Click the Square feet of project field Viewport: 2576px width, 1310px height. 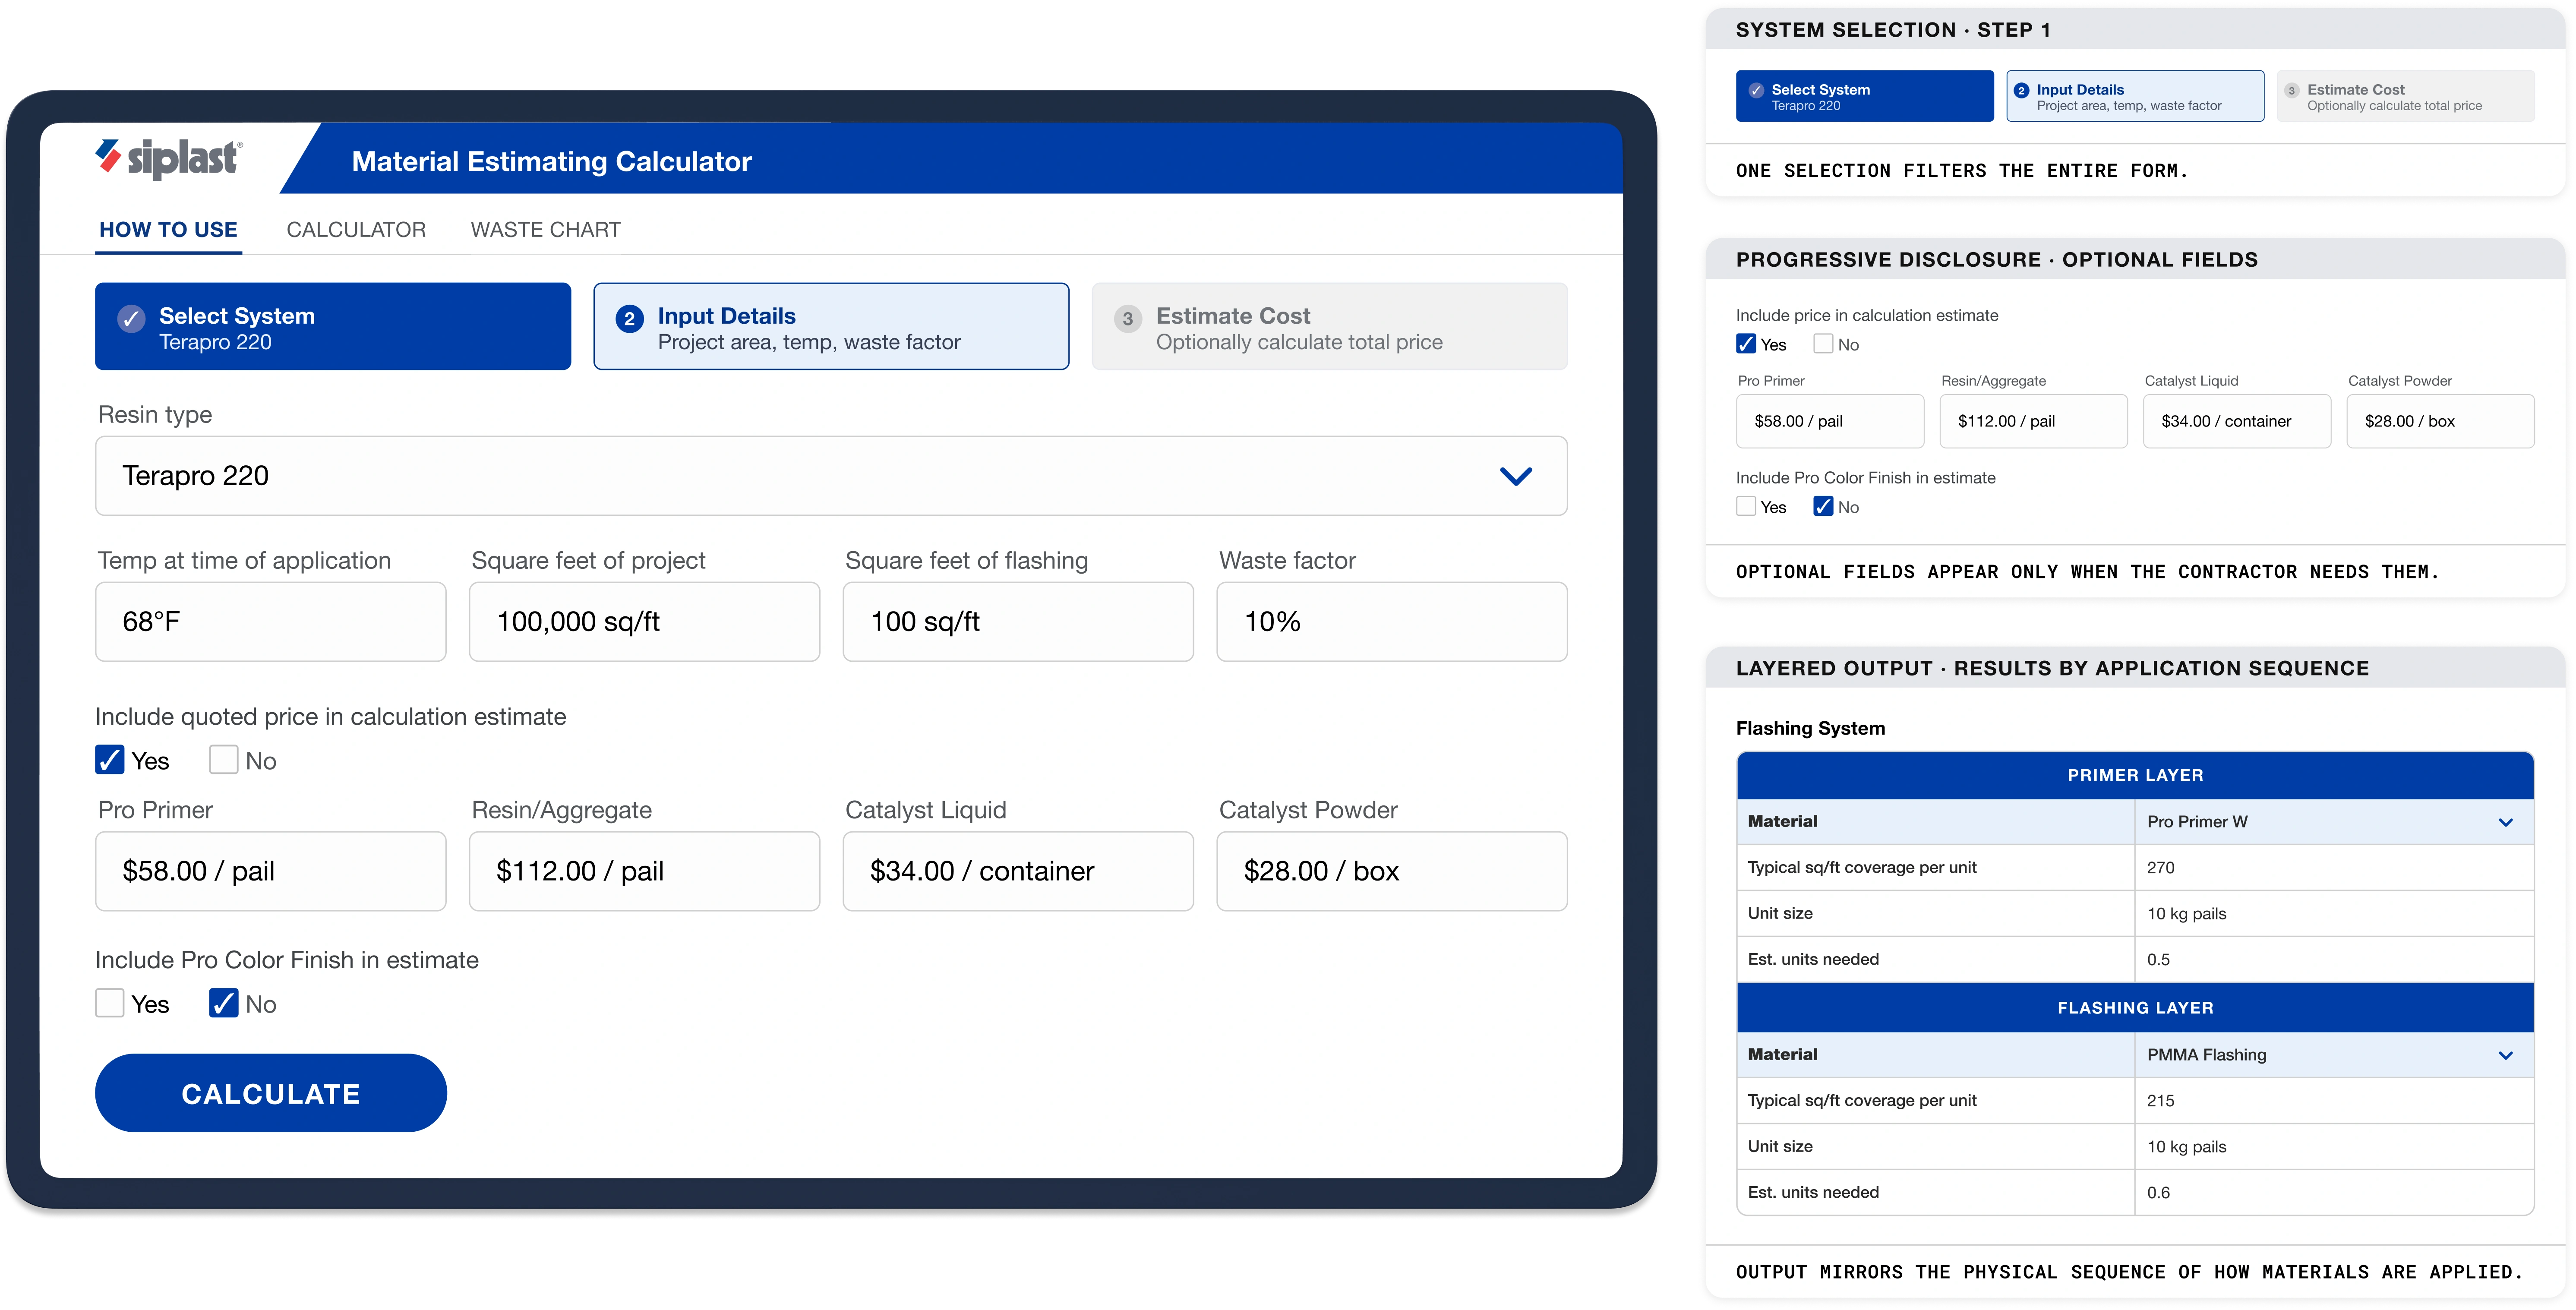pyautogui.click(x=644, y=622)
